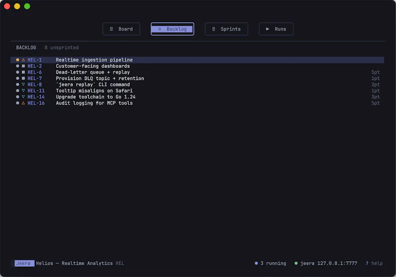Click the BACKLOG section heading
The height and width of the screenshot is (277, 396).
coord(26,48)
